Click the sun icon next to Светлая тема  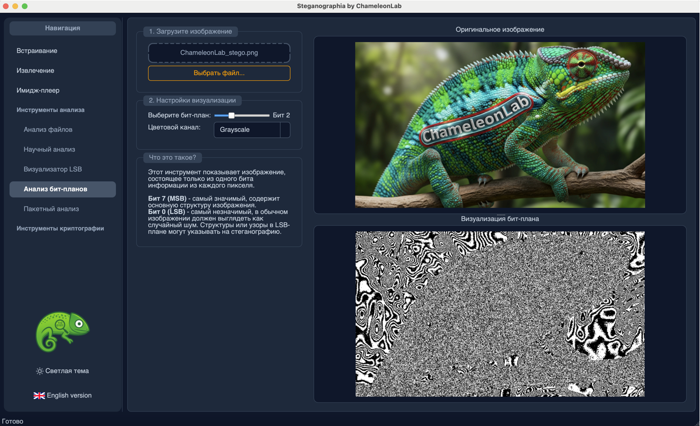pyautogui.click(x=39, y=371)
